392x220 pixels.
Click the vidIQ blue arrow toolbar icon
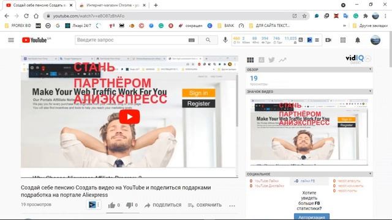(309, 40)
